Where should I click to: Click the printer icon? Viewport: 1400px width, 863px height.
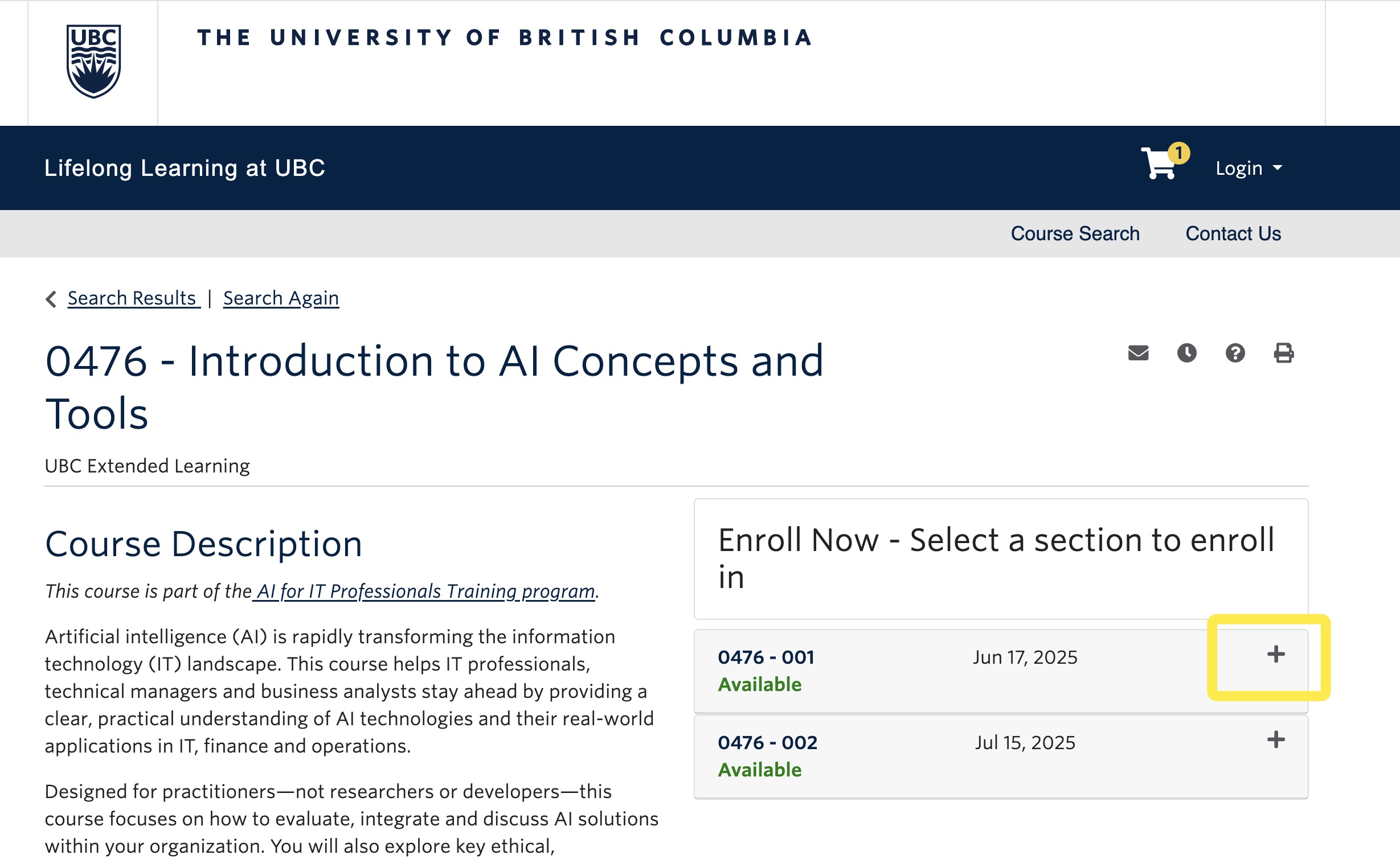click(x=1284, y=354)
